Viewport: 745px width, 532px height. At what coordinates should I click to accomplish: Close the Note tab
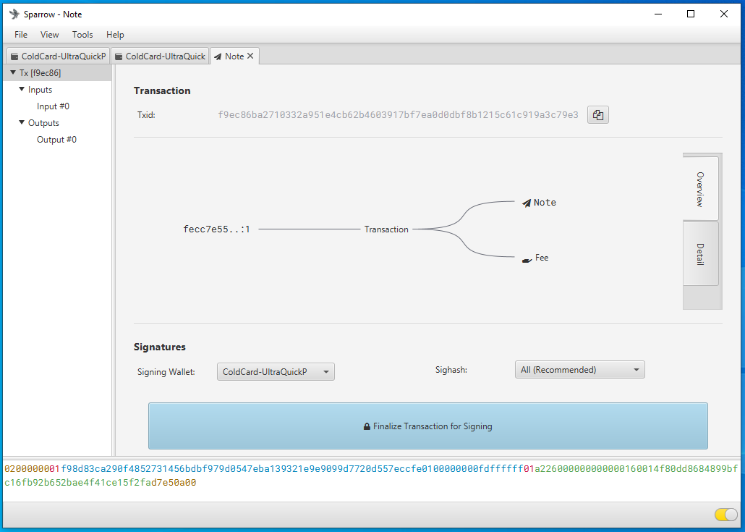pos(250,56)
